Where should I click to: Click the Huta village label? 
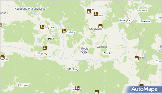pyautogui.click(x=51, y=39)
